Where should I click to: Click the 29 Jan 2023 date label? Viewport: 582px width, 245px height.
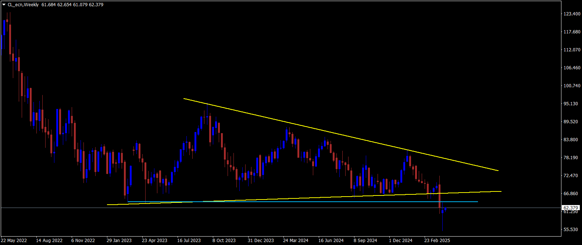coord(119,241)
